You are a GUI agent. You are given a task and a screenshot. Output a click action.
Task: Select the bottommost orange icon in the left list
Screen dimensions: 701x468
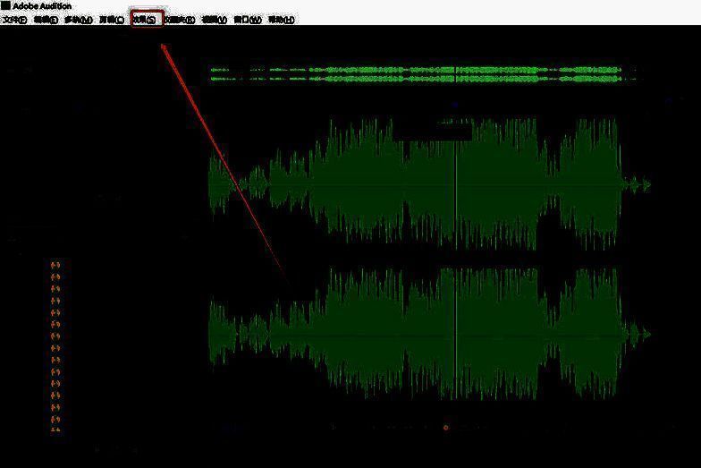coord(55,429)
